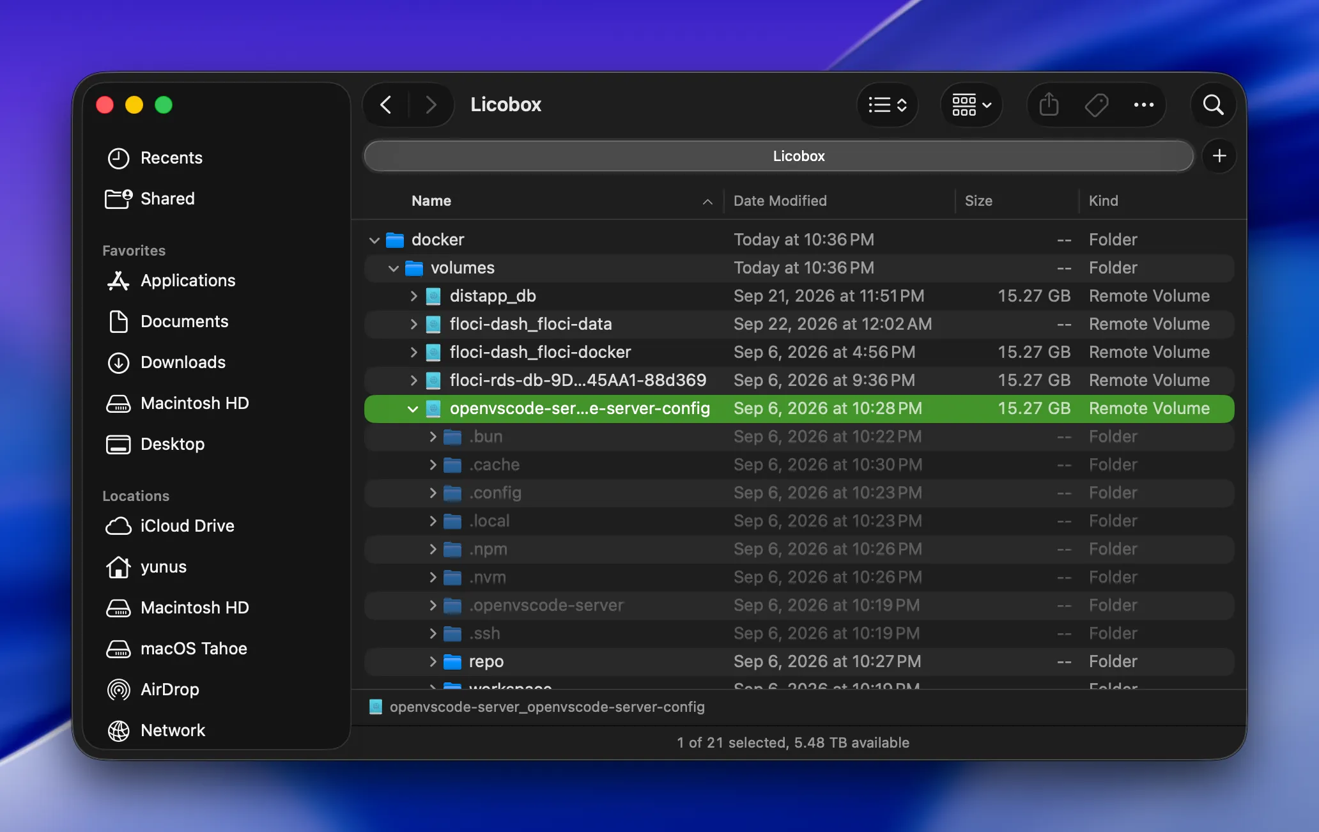Open the More actions ellipsis menu

[1143, 105]
